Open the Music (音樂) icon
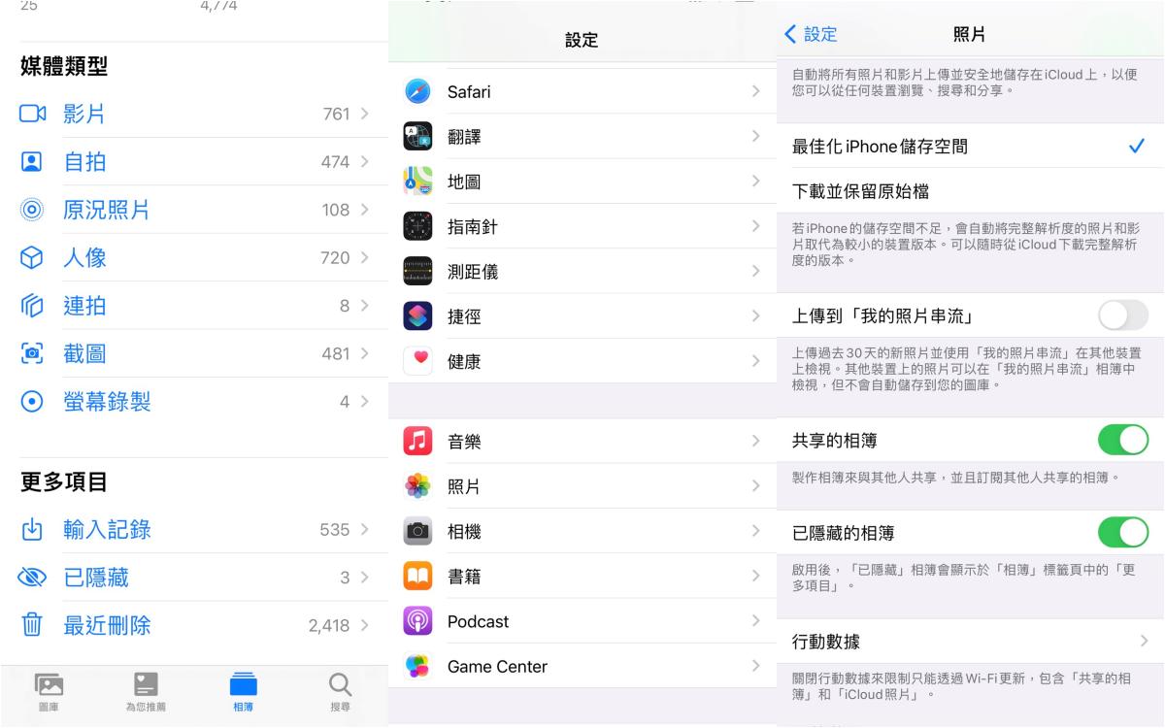This screenshot has height=728, width=1165. [x=417, y=442]
